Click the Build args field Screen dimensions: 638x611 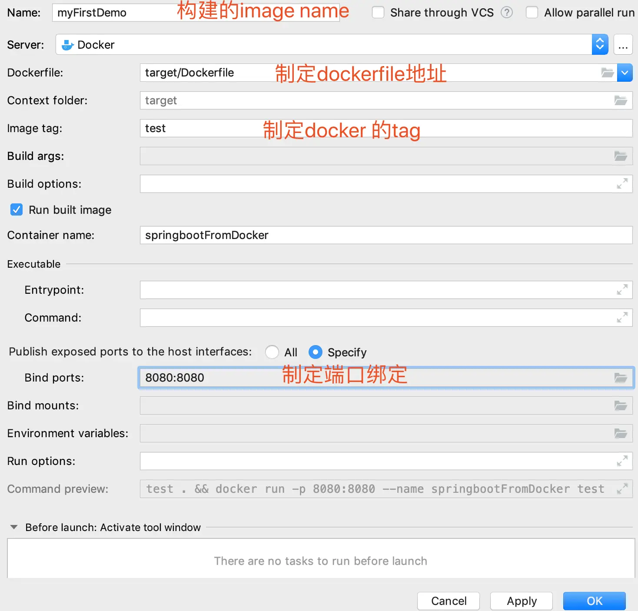[x=386, y=156]
